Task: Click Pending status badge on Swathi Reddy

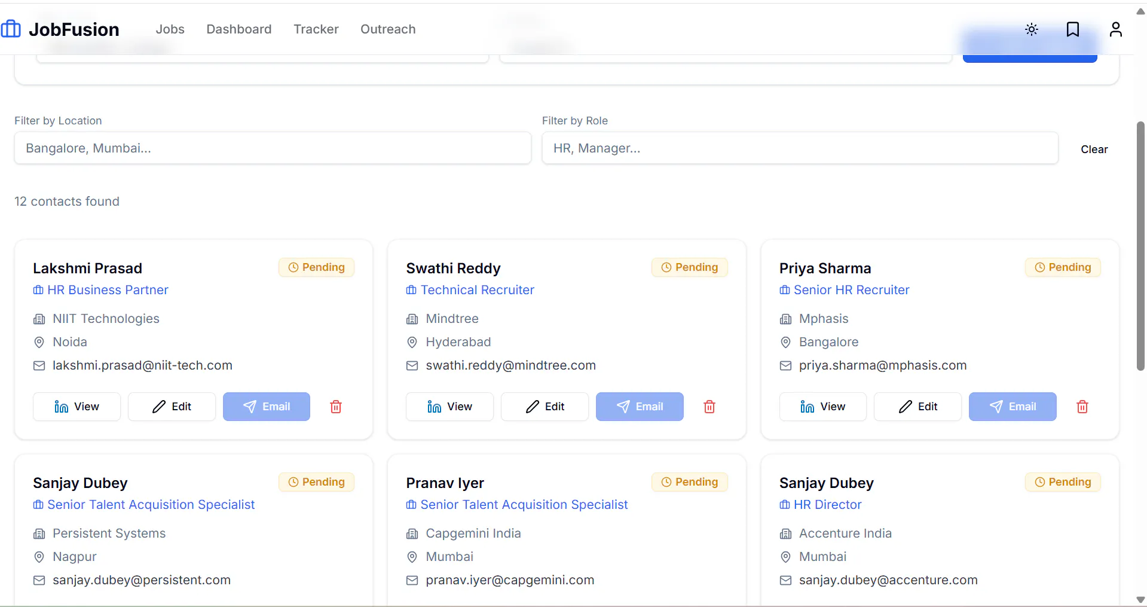Action: [690, 267]
